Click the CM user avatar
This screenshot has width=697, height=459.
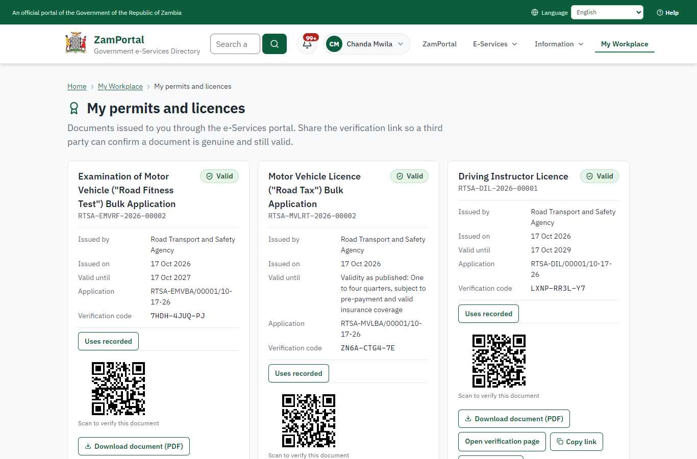334,44
